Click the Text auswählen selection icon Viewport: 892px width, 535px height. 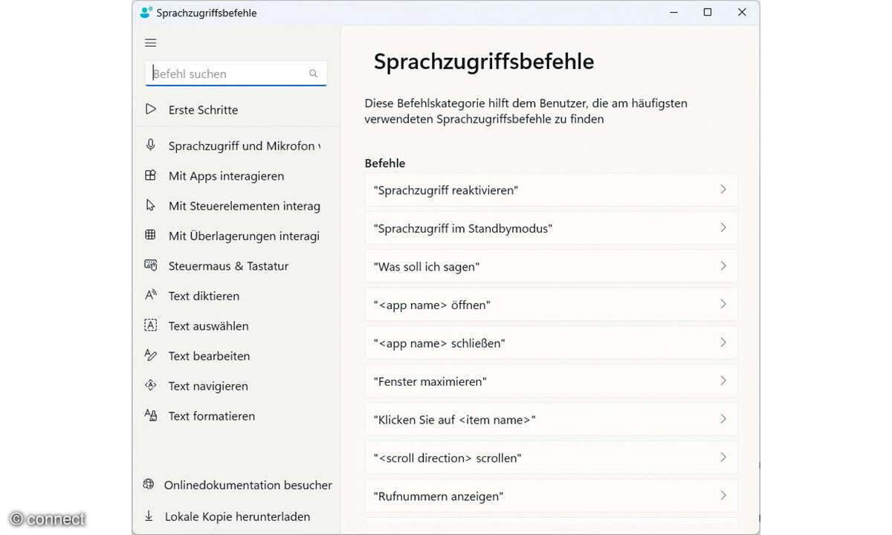150,325
